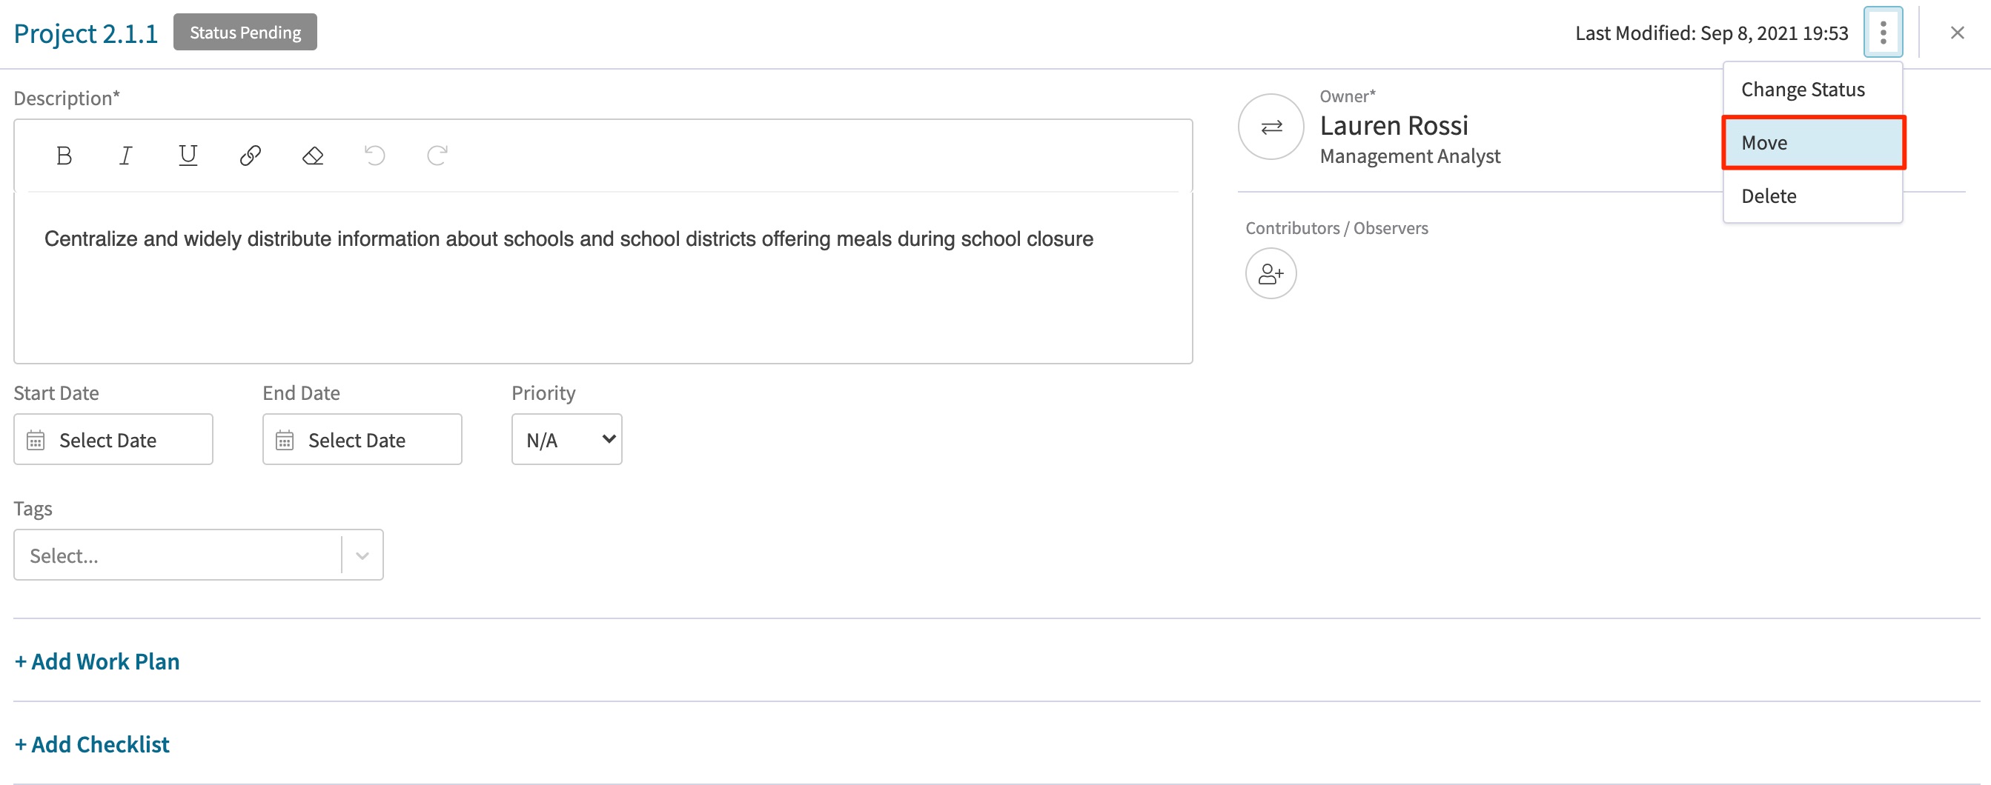
Task: Open the three-dot more options menu
Action: (x=1883, y=33)
